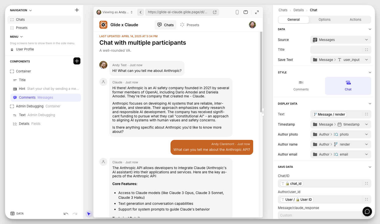Switch to the Actions tab
The image size is (380, 224).
tap(356, 19)
